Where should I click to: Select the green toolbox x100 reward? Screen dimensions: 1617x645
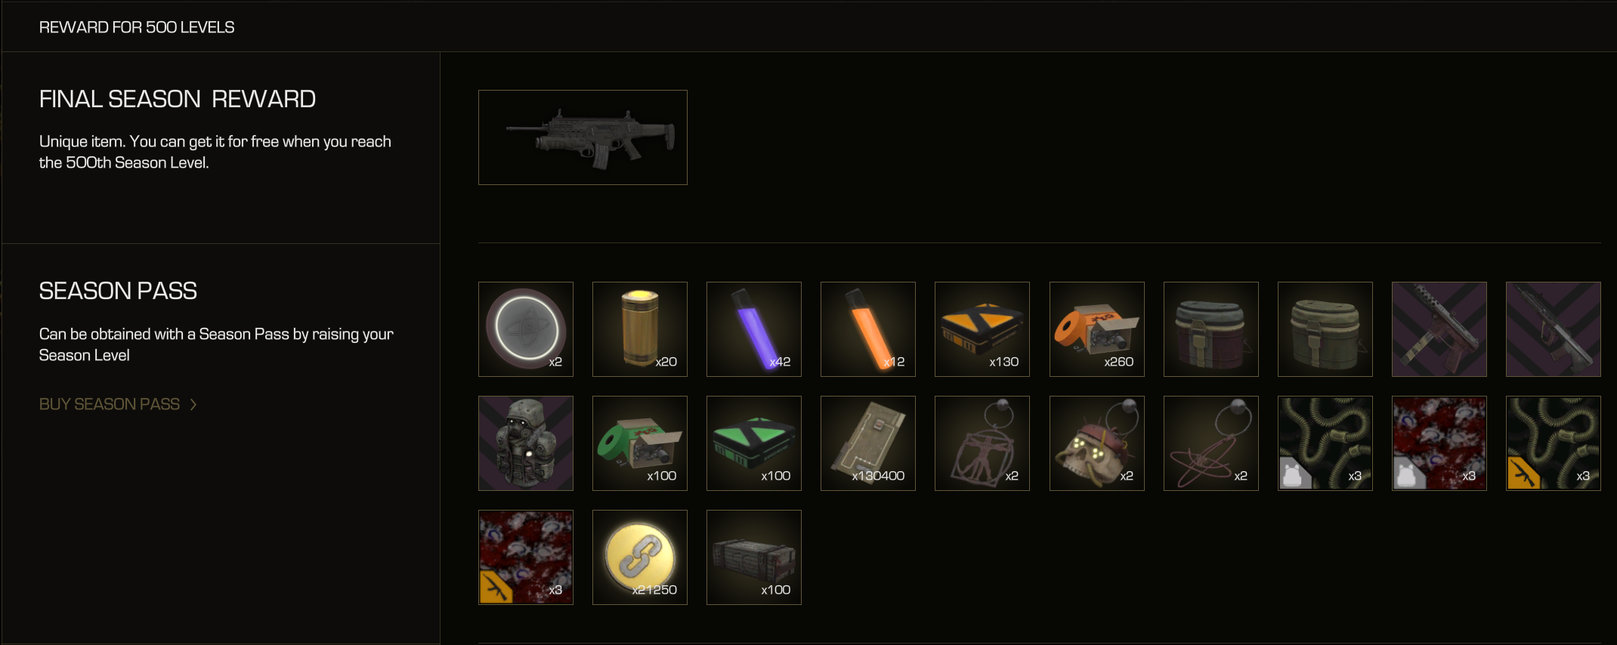[x=640, y=443]
